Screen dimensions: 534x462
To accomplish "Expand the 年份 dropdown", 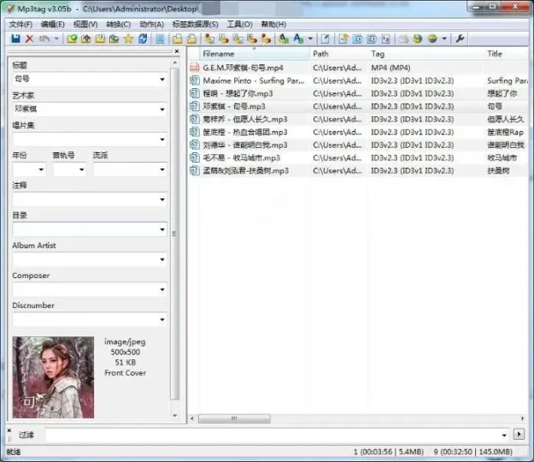I will (x=41, y=169).
